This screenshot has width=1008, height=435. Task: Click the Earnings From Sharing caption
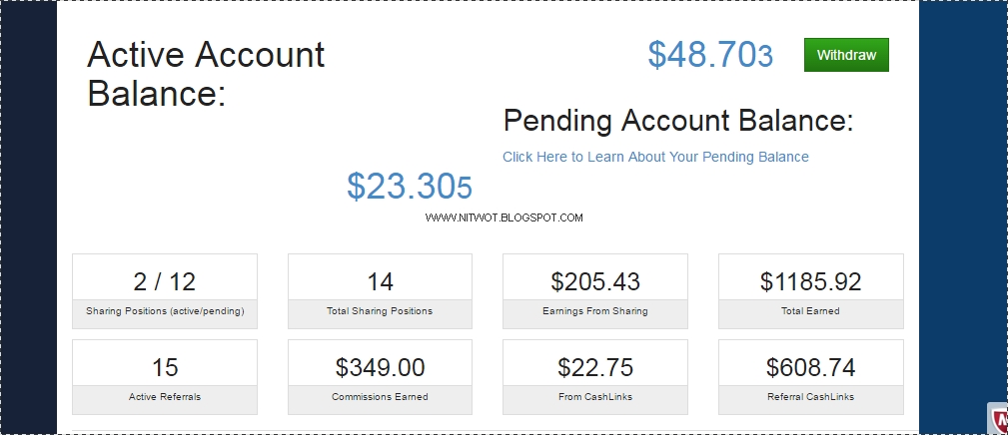pyautogui.click(x=595, y=311)
